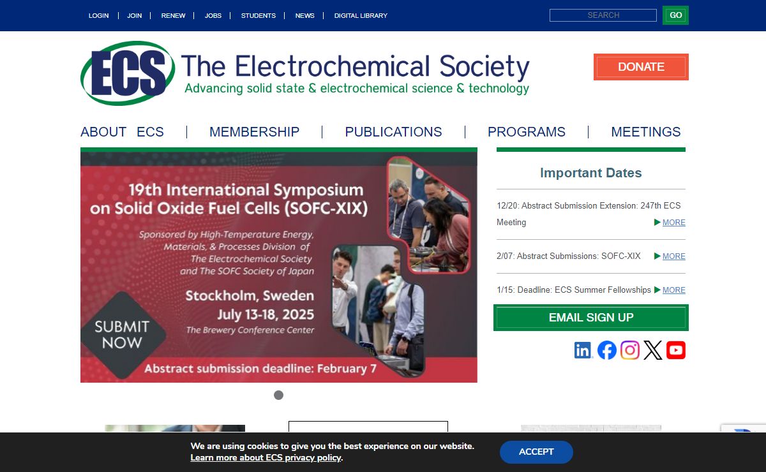Click the green arrow beside ECS Summer Fellowships

pos(657,290)
